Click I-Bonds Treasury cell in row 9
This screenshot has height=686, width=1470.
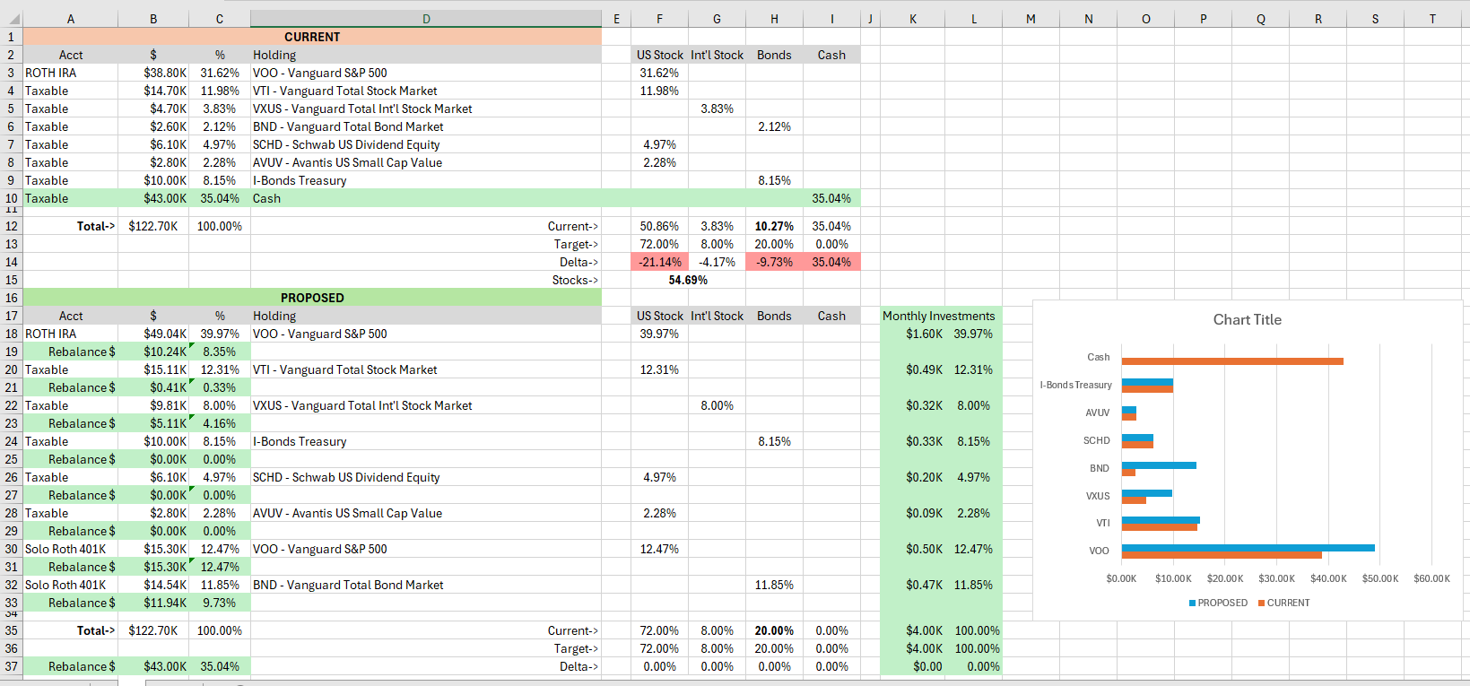tap(426, 180)
